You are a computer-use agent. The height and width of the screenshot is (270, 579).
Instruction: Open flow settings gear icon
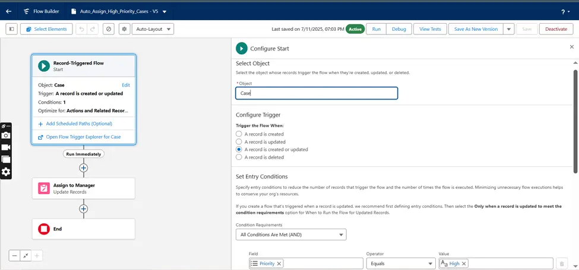125,29
